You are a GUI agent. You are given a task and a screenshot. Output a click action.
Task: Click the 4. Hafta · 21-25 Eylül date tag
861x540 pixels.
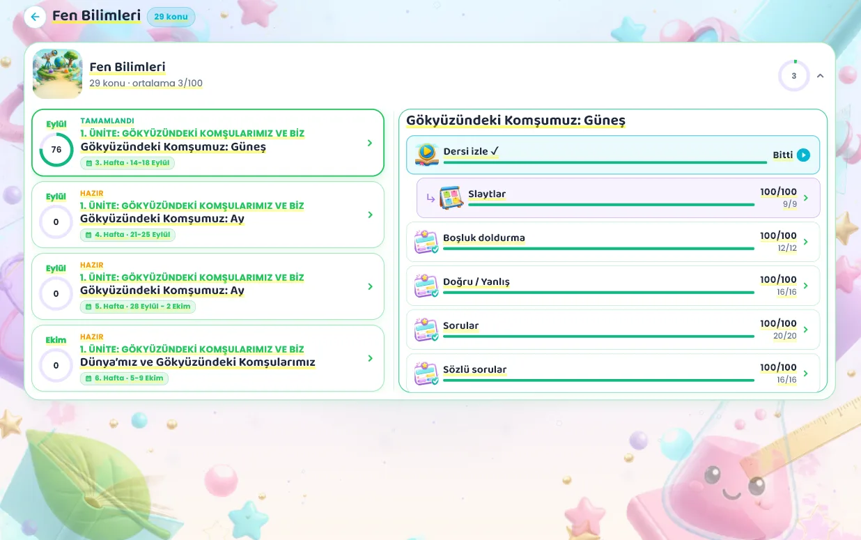pos(128,235)
